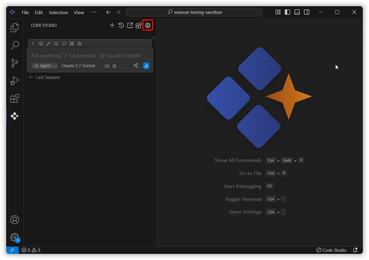Open the View menu
The width and height of the screenshot is (369, 260).
79,12
